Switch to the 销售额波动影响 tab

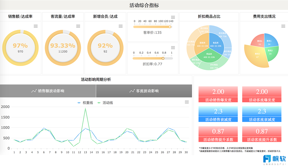pyautogui.click(x=48, y=91)
